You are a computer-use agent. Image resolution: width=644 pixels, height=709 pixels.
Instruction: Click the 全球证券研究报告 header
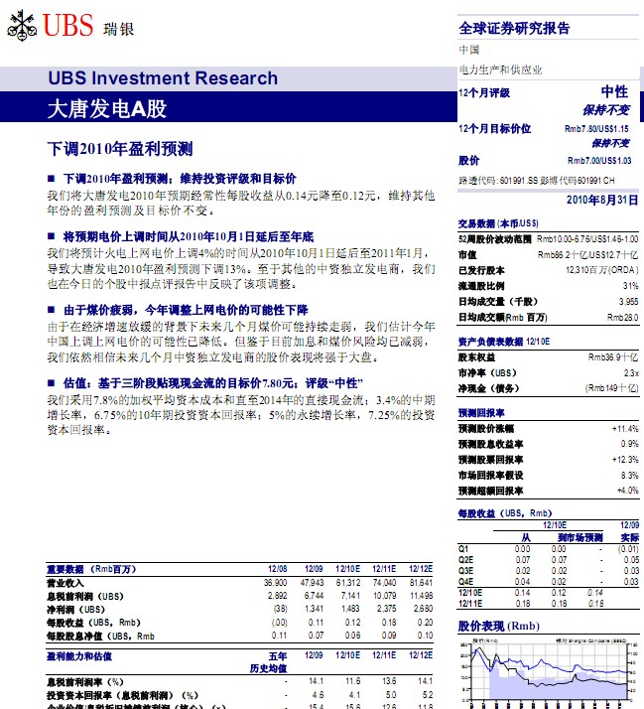click(514, 29)
